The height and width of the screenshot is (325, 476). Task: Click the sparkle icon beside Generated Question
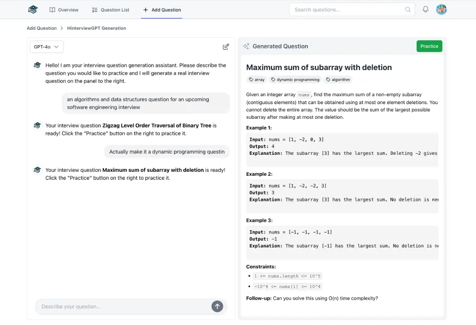tap(246, 46)
